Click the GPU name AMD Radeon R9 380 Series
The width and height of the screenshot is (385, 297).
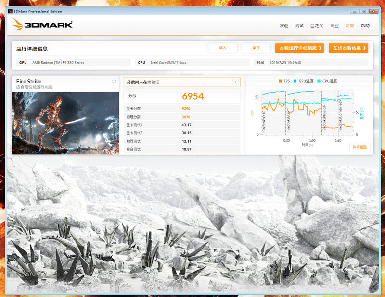click(x=58, y=63)
